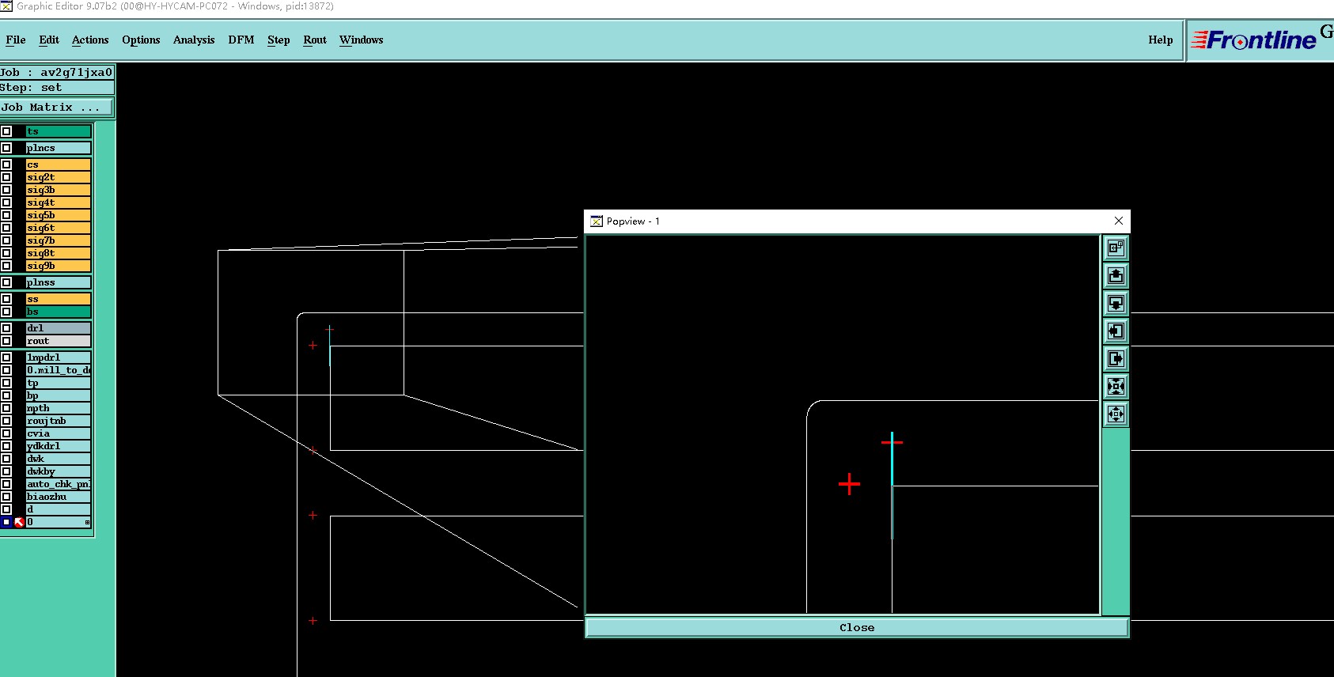Open the Actions menu
The height and width of the screenshot is (677, 1334).
(x=90, y=40)
